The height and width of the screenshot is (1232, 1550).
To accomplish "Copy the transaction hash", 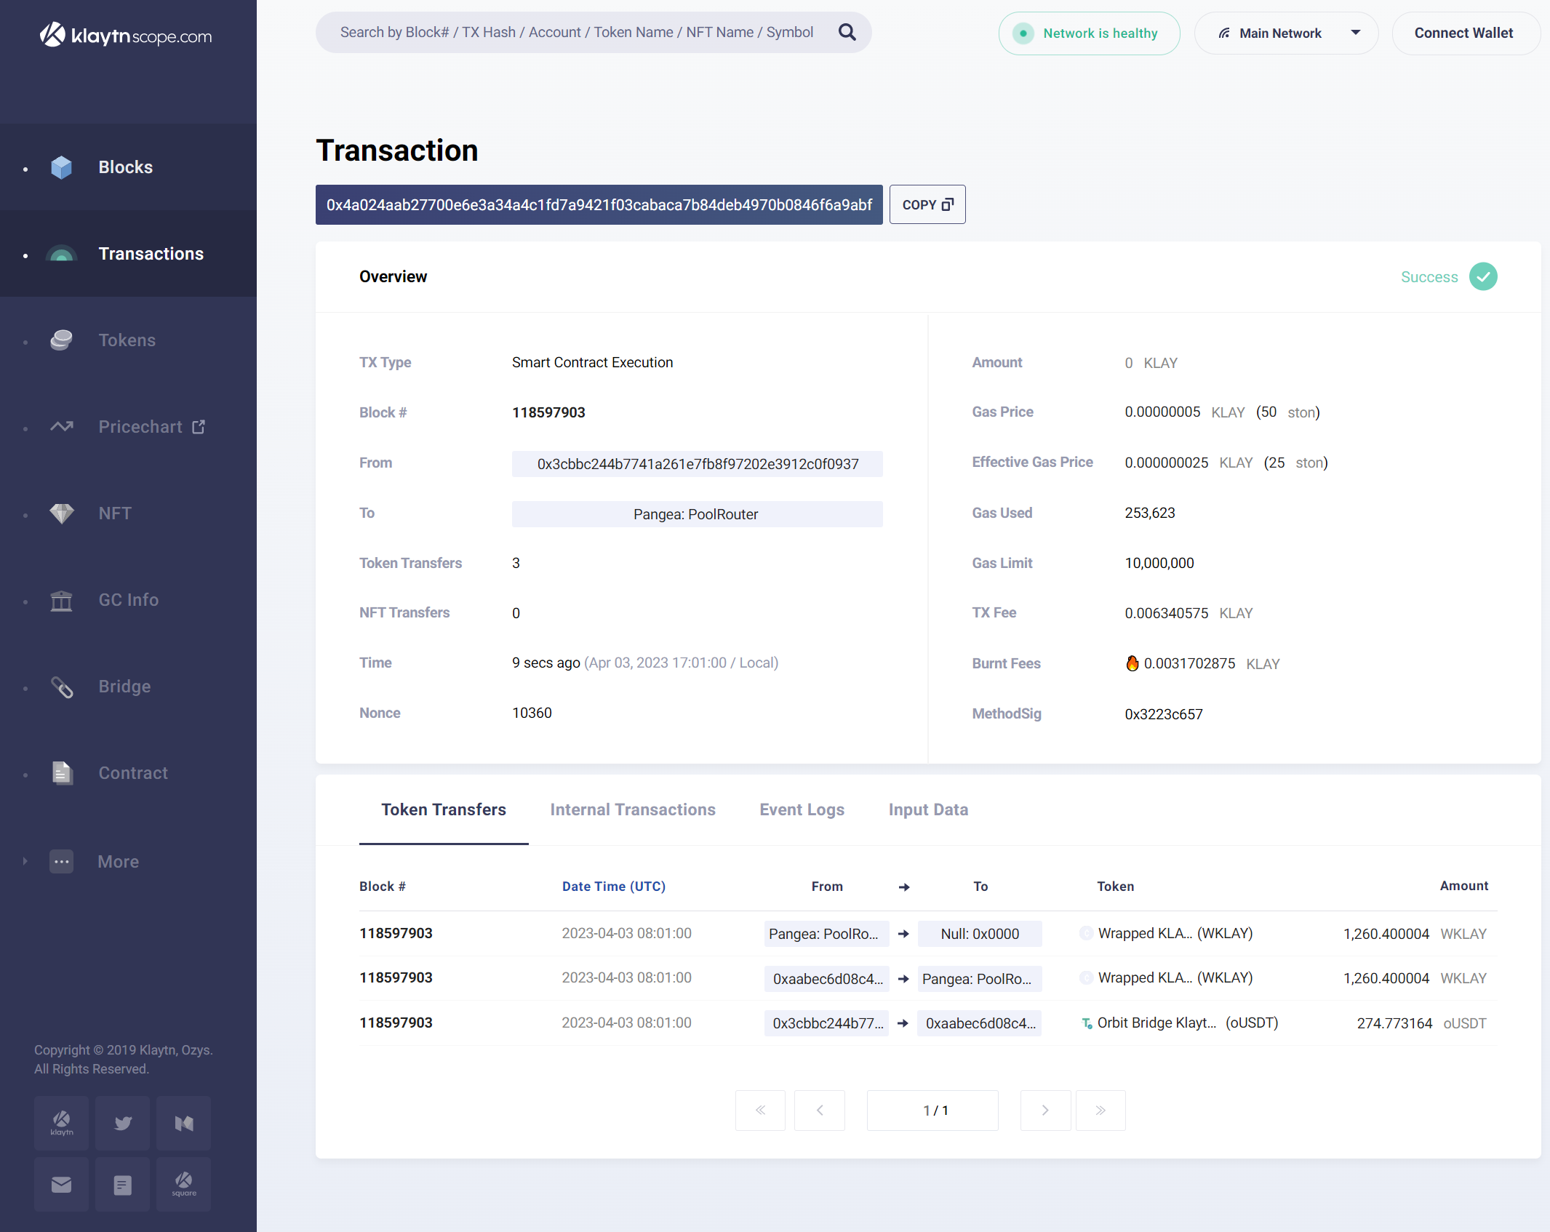I will pos(927,205).
